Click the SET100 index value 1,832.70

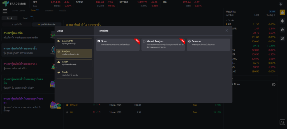(x=142, y=2)
